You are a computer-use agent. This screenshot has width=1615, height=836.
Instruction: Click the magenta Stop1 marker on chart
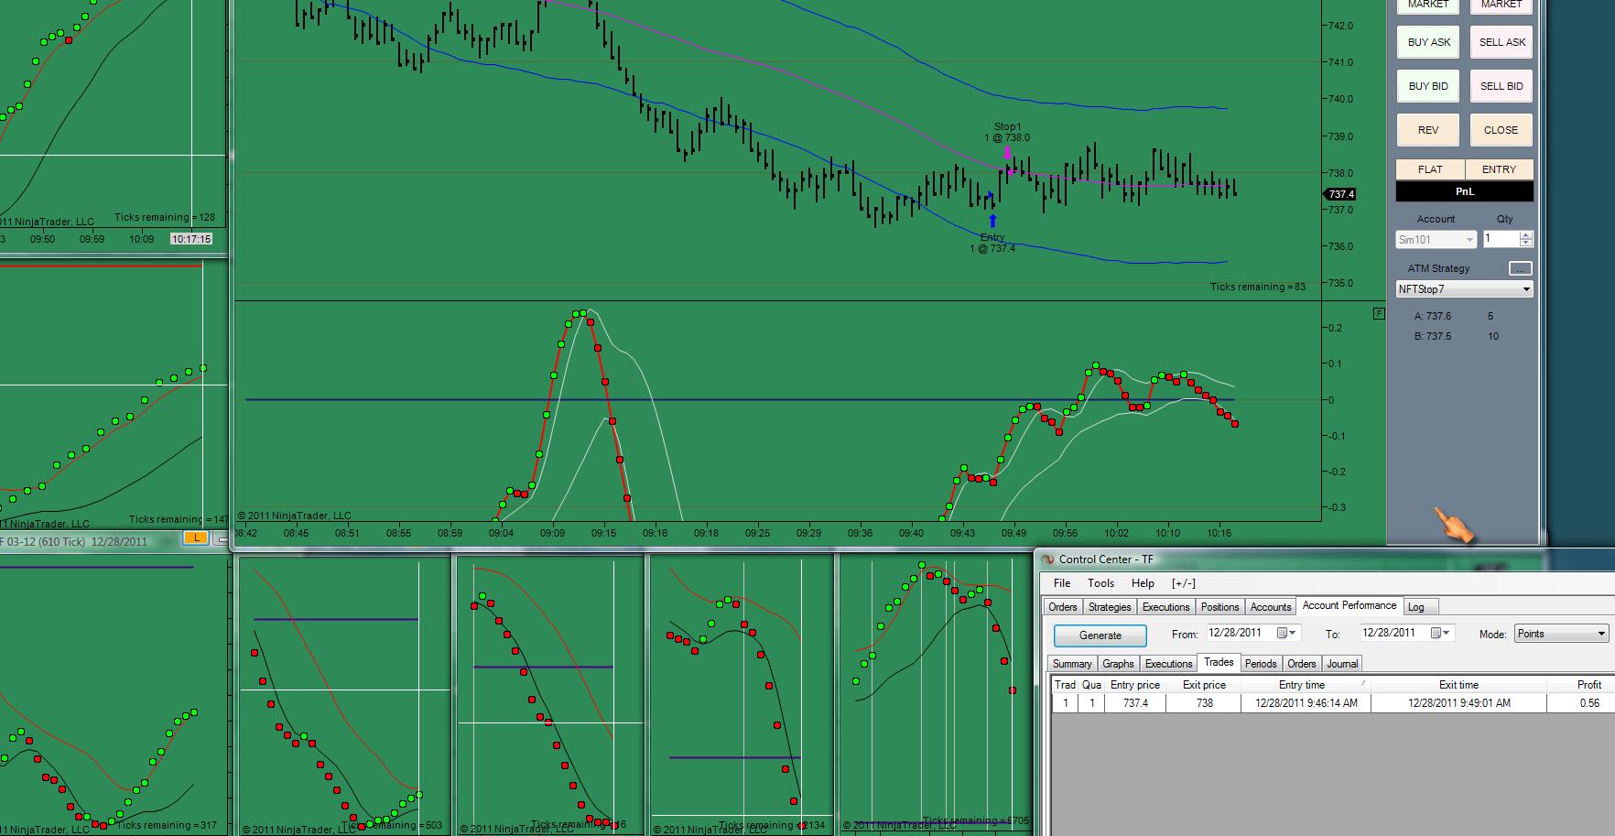(x=1007, y=151)
